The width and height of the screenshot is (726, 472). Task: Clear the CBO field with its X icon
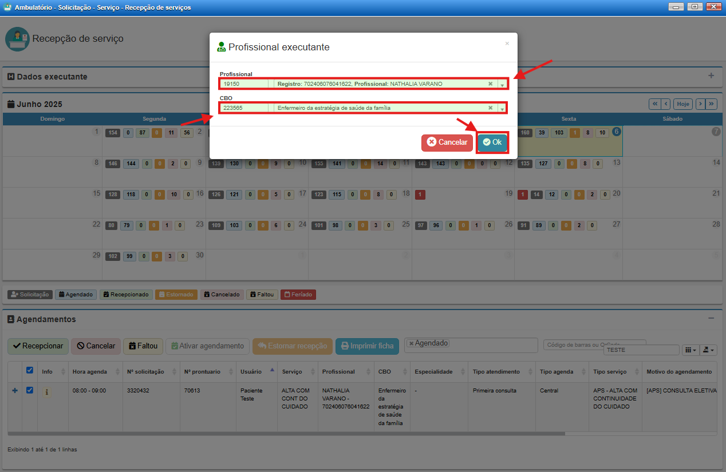coord(490,108)
